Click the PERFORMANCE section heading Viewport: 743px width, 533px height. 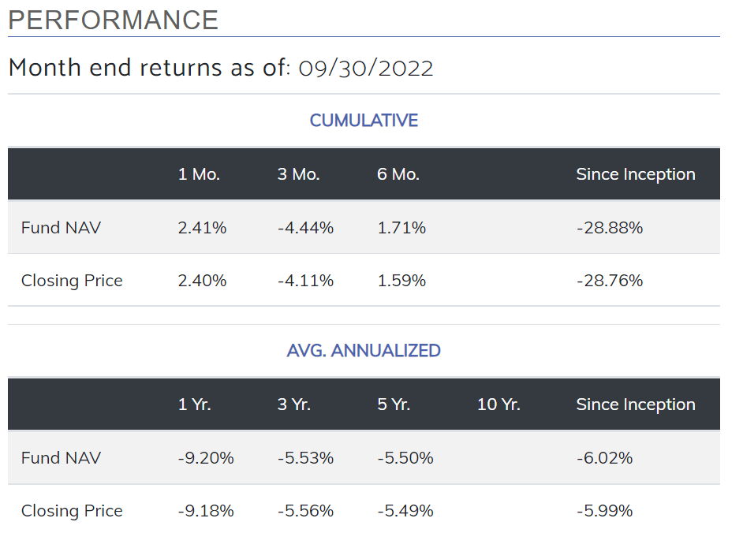(113, 20)
